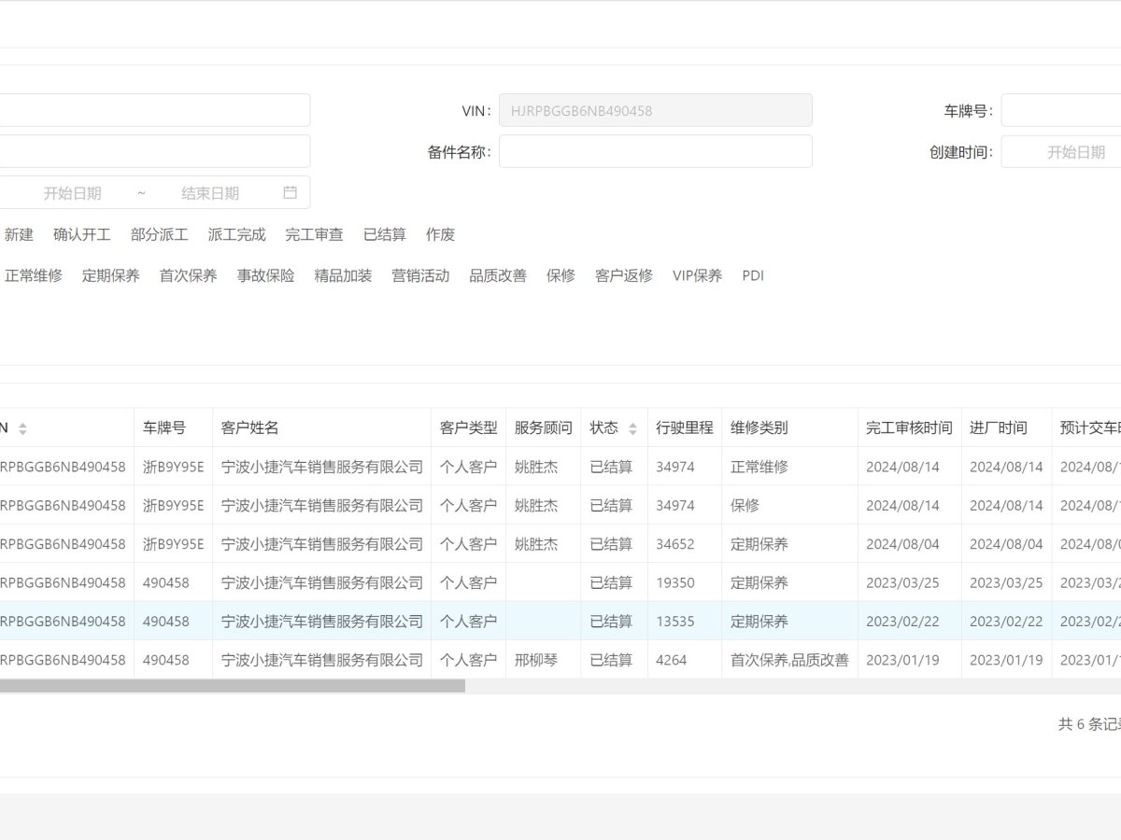
Task: Click the 维修类别 column header
Action: pyautogui.click(x=759, y=427)
